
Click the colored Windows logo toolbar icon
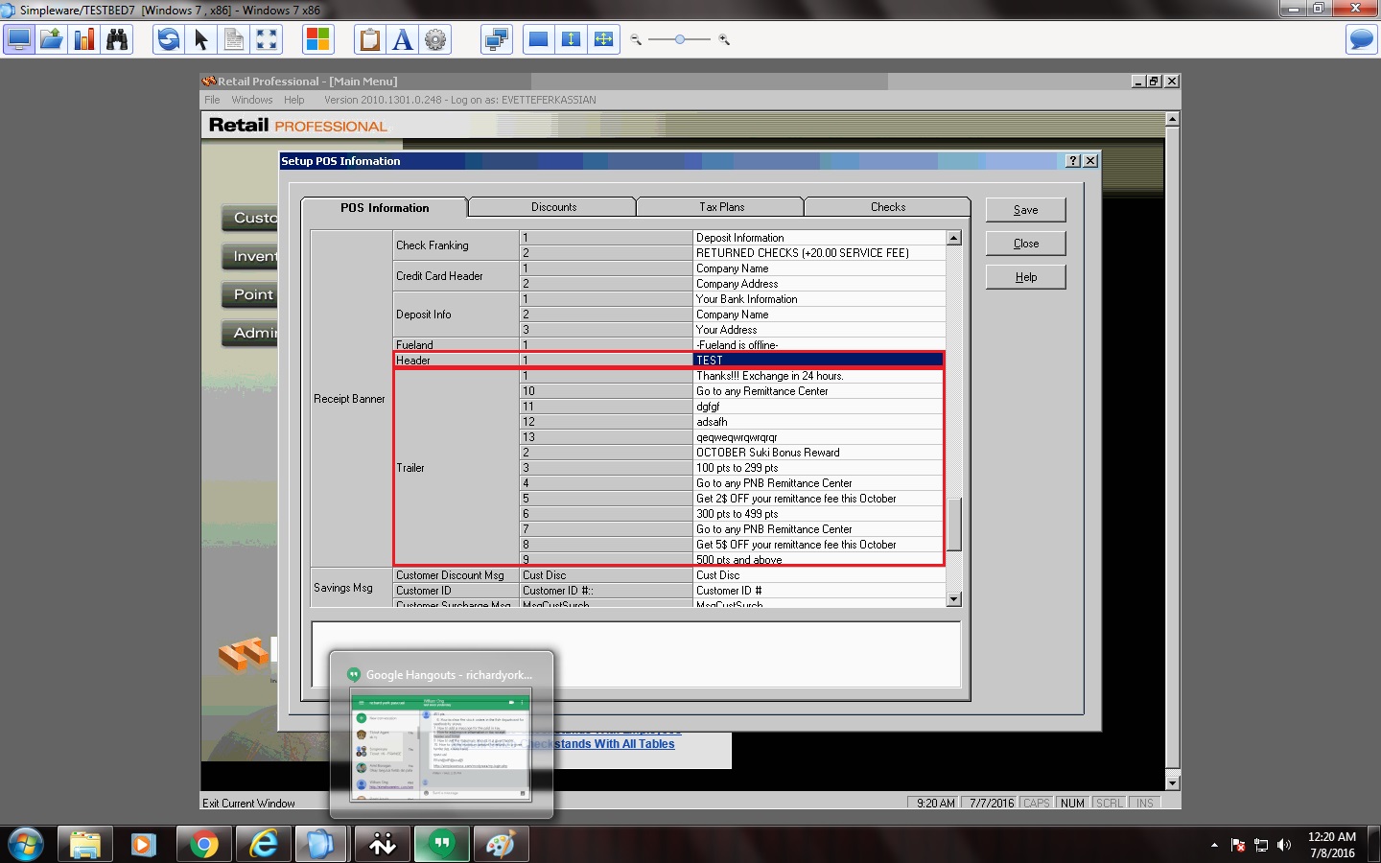pos(317,39)
